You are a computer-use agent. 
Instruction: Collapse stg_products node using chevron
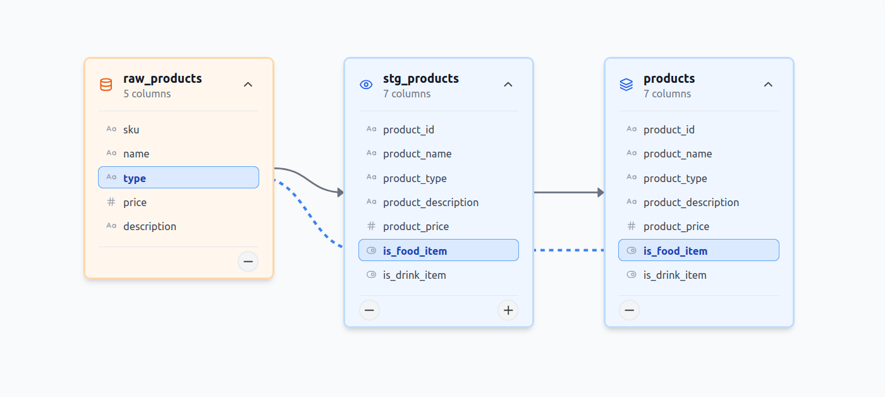point(508,85)
